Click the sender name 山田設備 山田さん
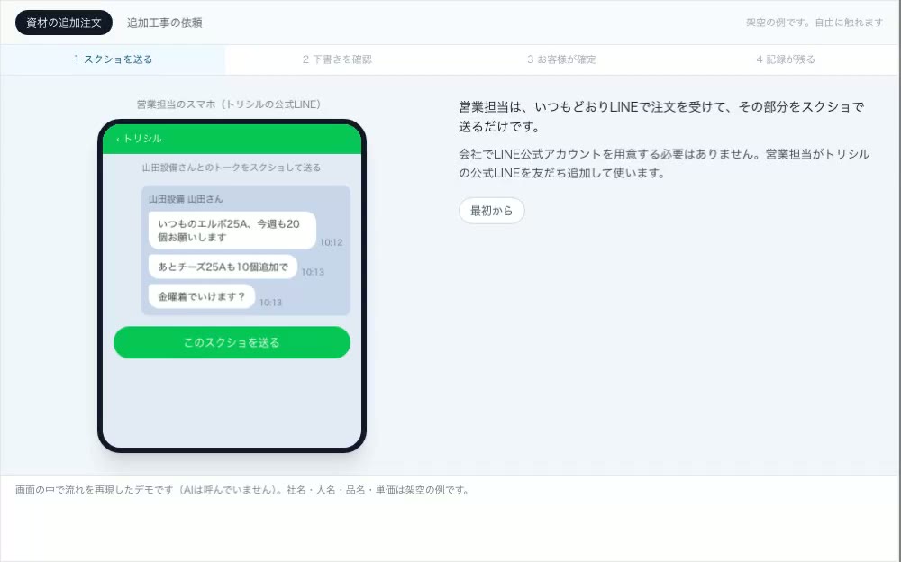 coord(186,199)
